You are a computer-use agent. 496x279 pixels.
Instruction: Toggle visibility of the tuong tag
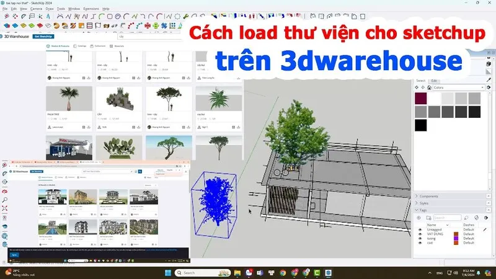click(x=420, y=239)
